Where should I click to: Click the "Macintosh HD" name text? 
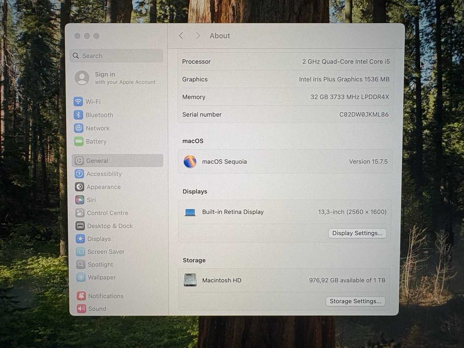coord(222,280)
